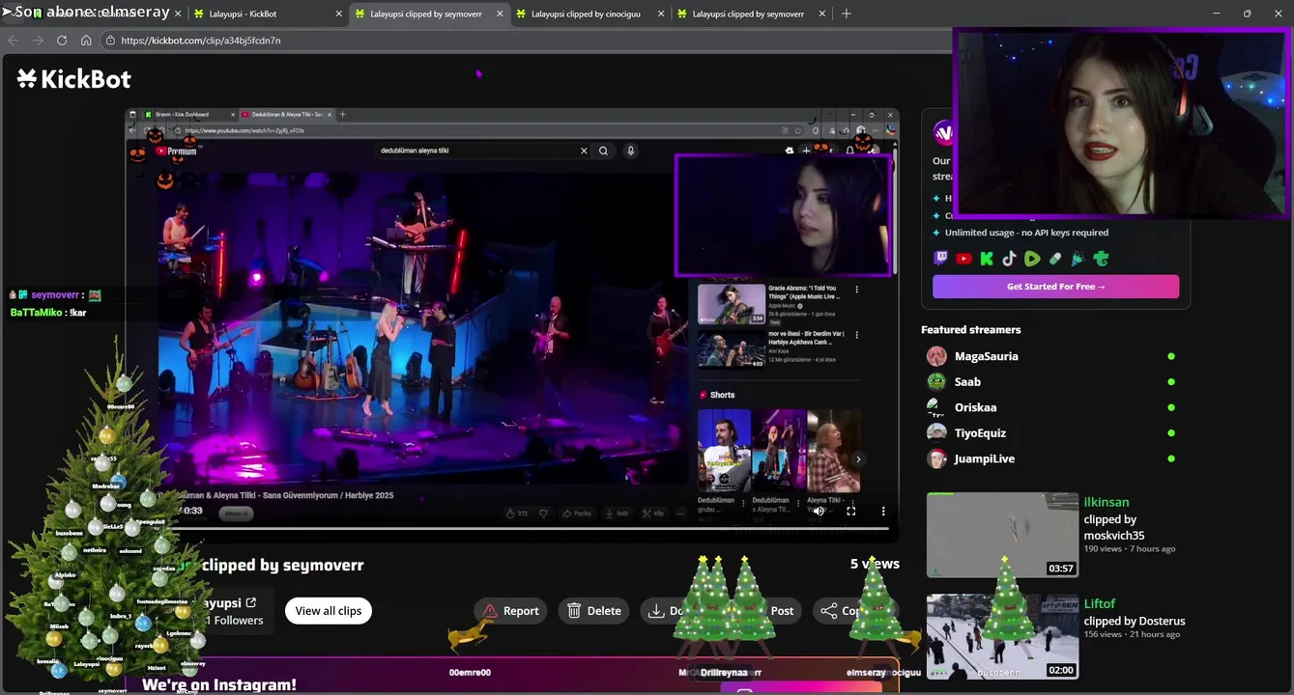This screenshot has width=1294, height=695.
Task: Mute the clip player volume
Action: [819, 512]
